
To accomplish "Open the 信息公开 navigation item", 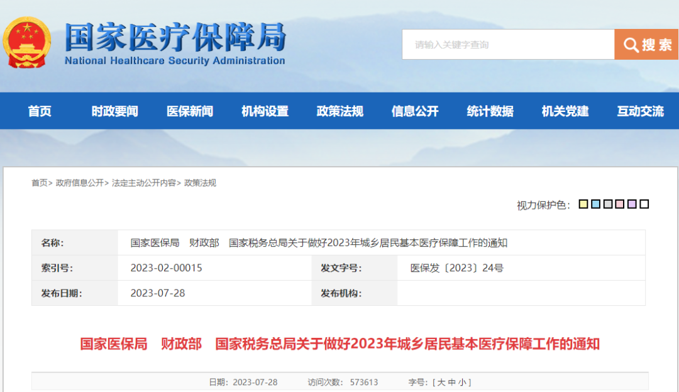I will [415, 111].
